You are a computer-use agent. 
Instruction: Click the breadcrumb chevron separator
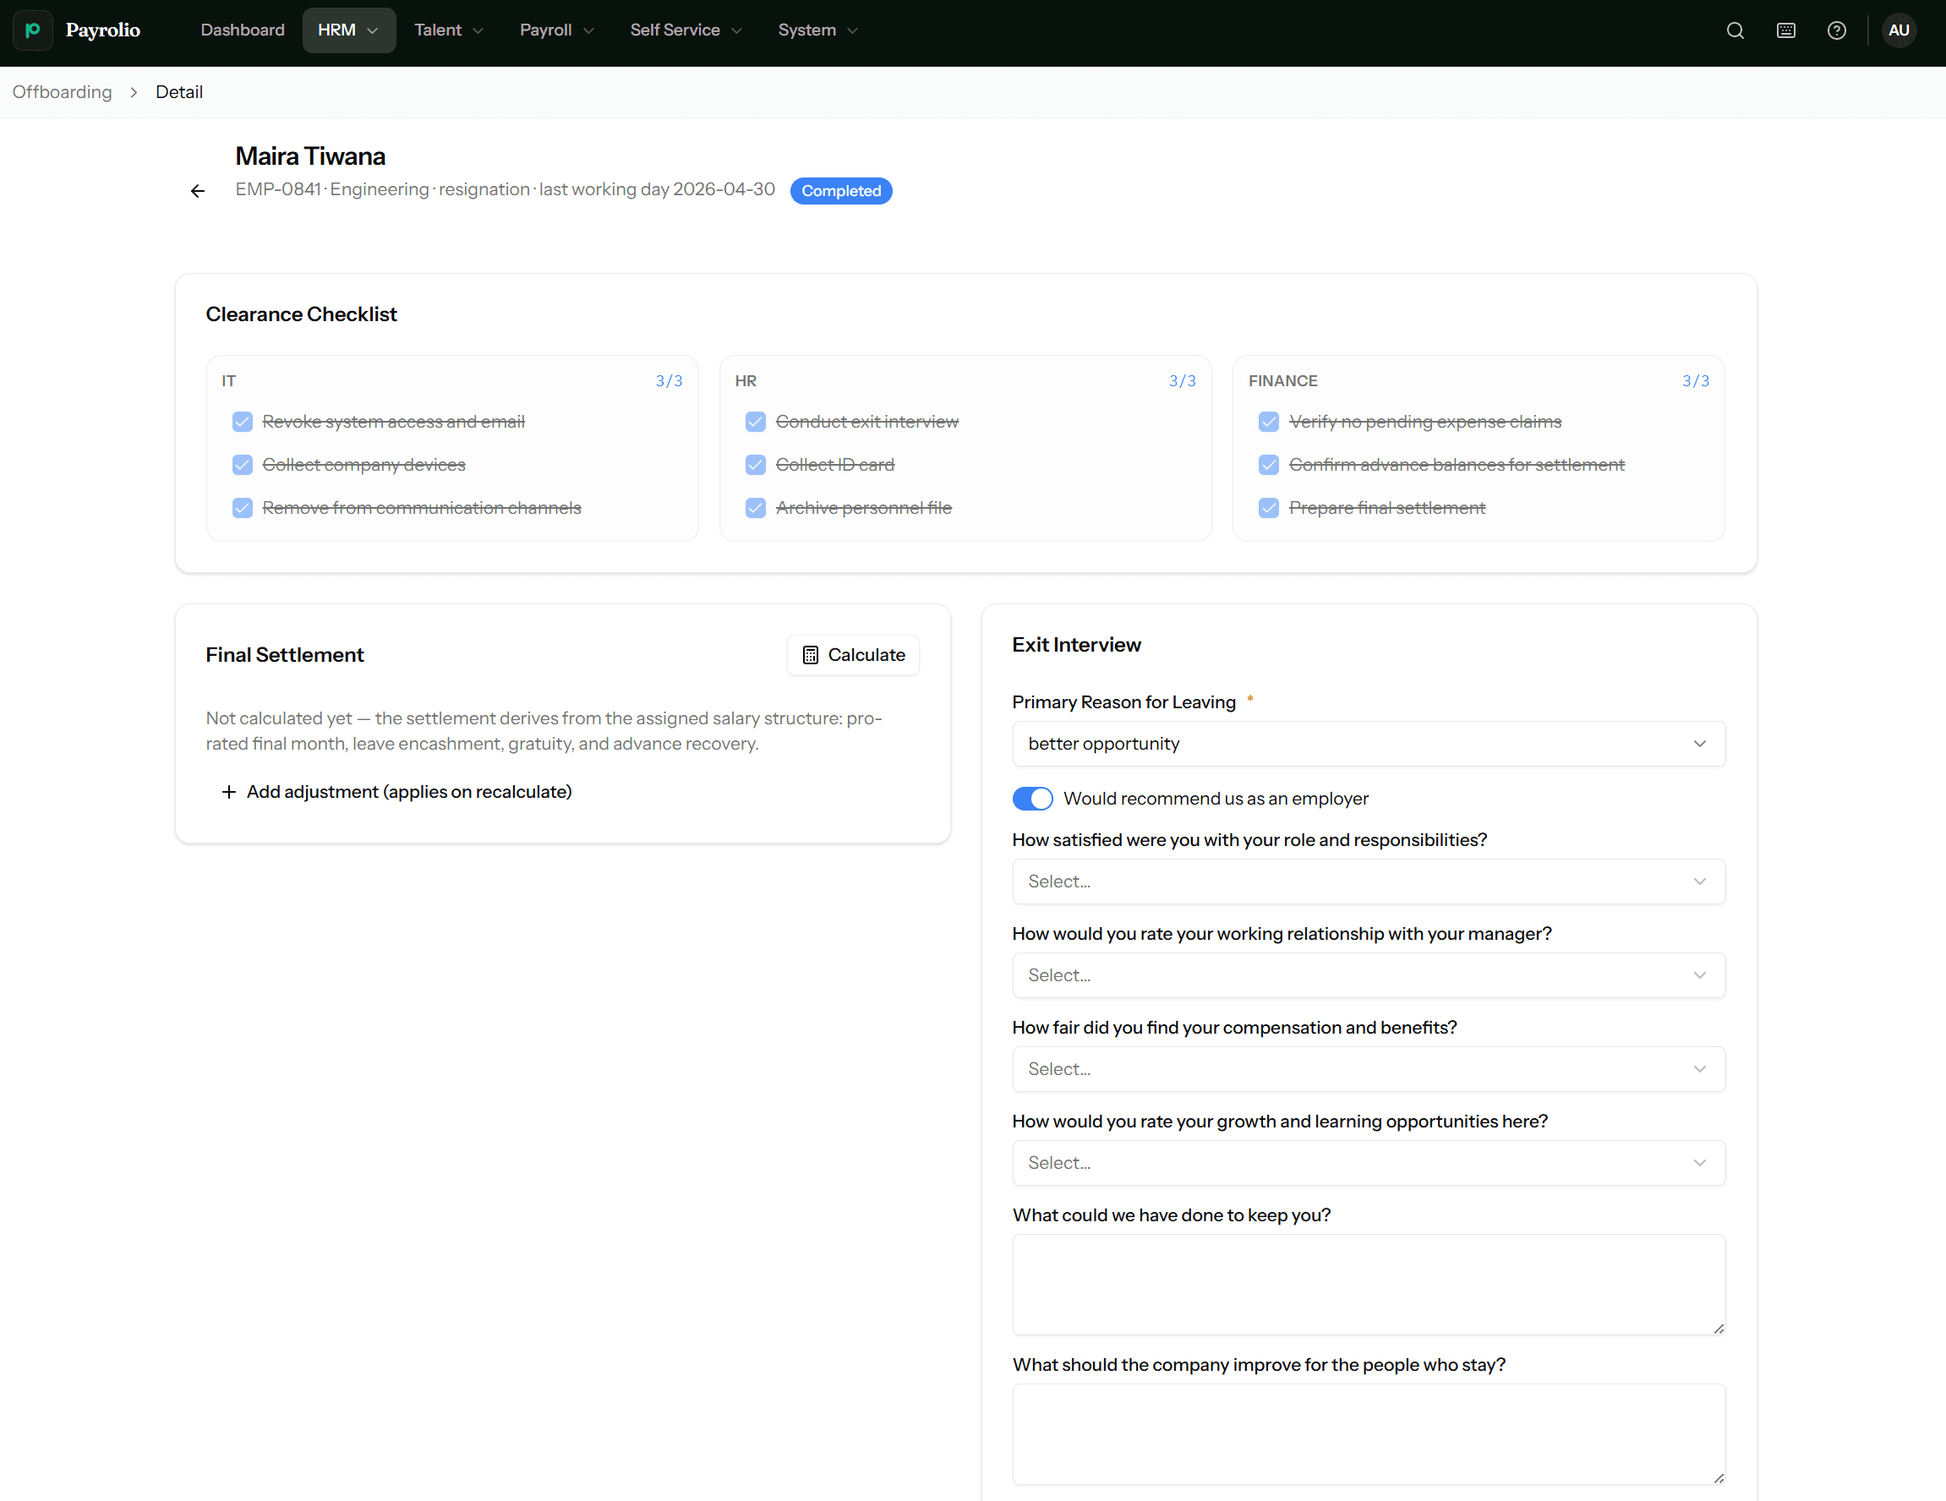pos(134,93)
